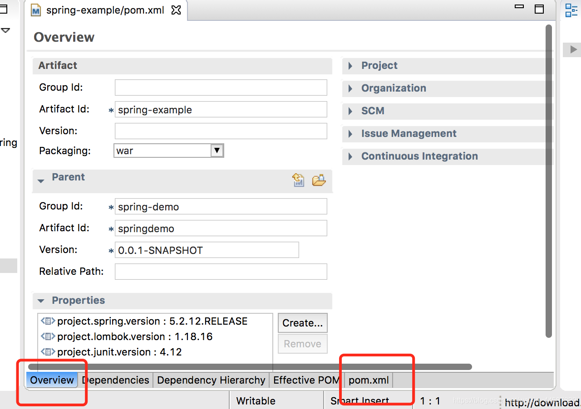Click the gray right-pointing arrow in right sidebar
This screenshot has width=581, height=409.
pyautogui.click(x=573, y=49)
